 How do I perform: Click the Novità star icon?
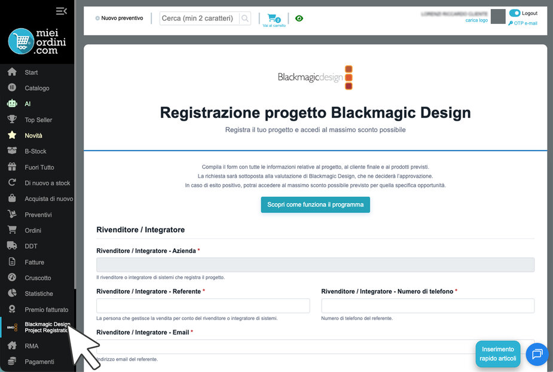tap(12, 135)
